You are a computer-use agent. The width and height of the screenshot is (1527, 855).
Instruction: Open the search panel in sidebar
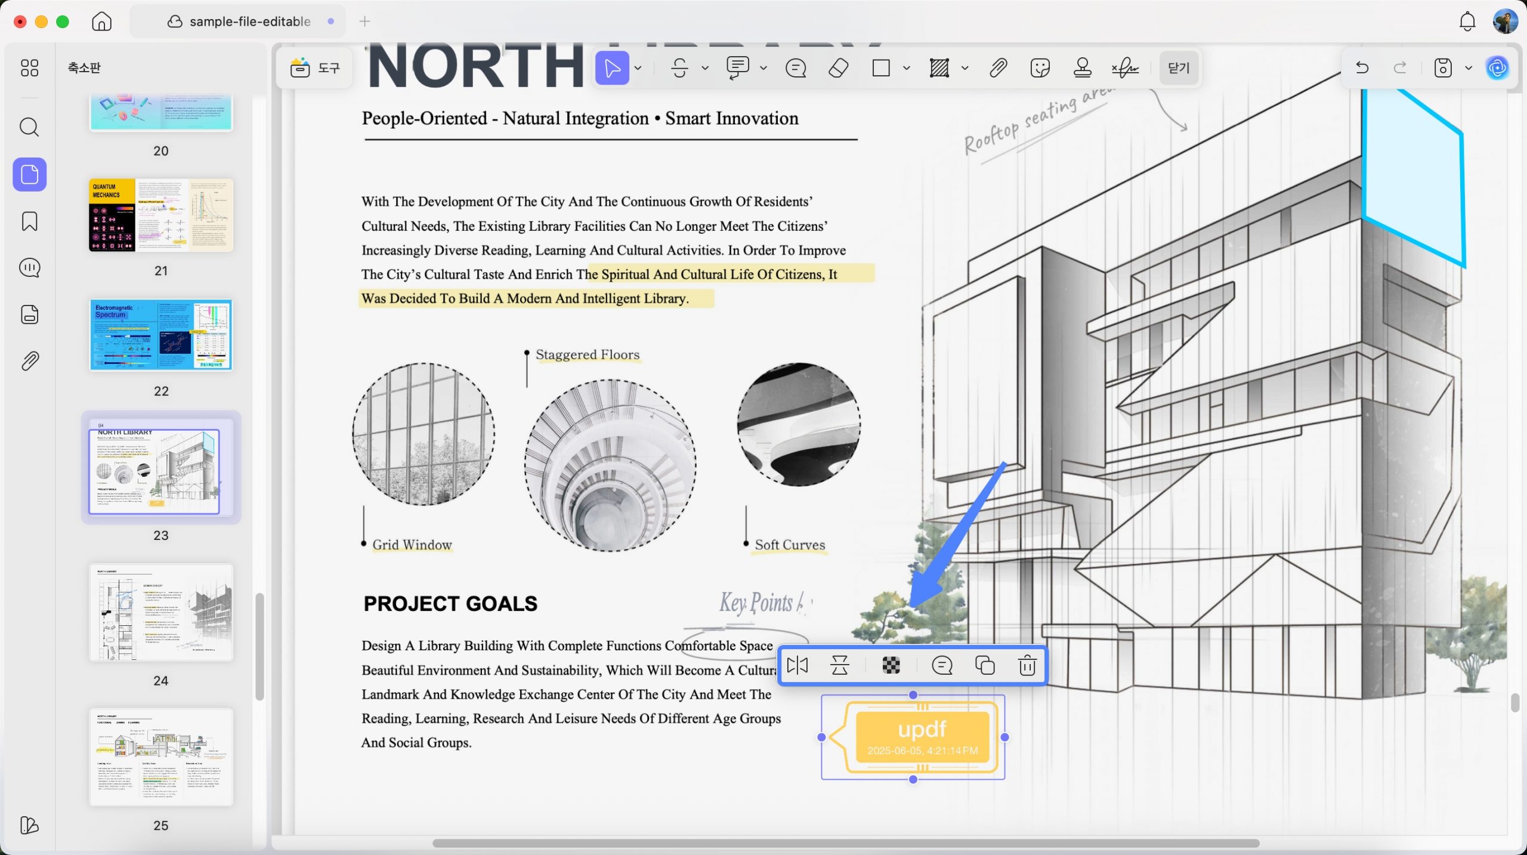[29, 127]
